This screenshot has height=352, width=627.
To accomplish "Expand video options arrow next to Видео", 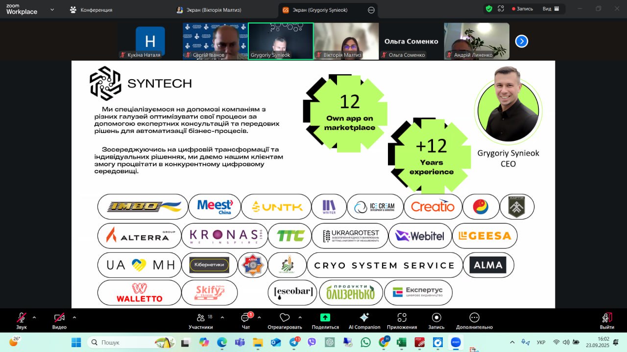I will tap(74, 317).
